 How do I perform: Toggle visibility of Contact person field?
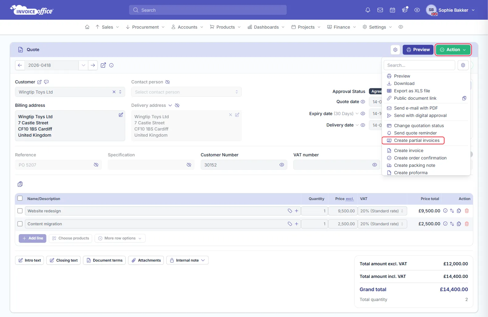click(167, 82)
